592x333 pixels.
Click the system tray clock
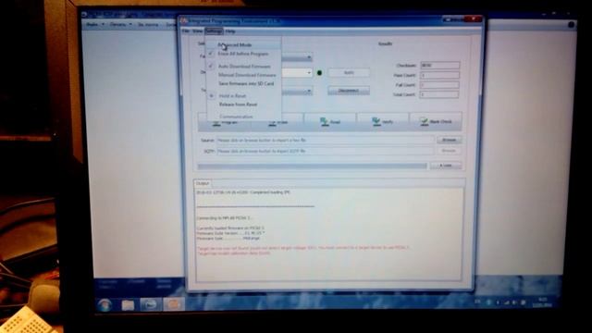tap(542, 302)
